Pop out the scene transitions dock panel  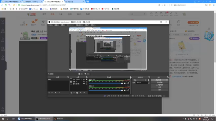149,77
